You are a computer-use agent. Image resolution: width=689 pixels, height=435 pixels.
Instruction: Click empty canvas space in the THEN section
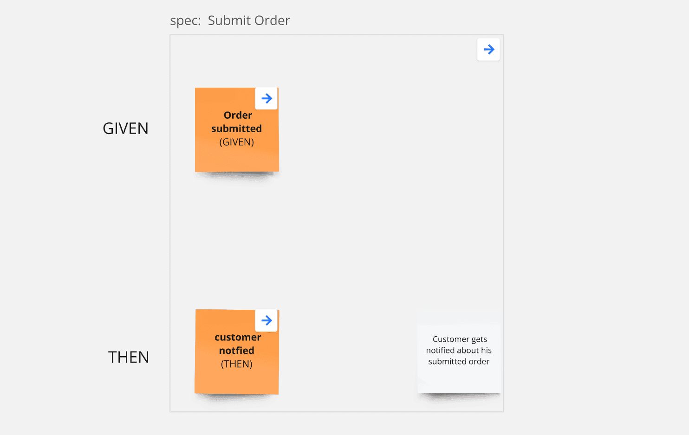coord(348,362)
